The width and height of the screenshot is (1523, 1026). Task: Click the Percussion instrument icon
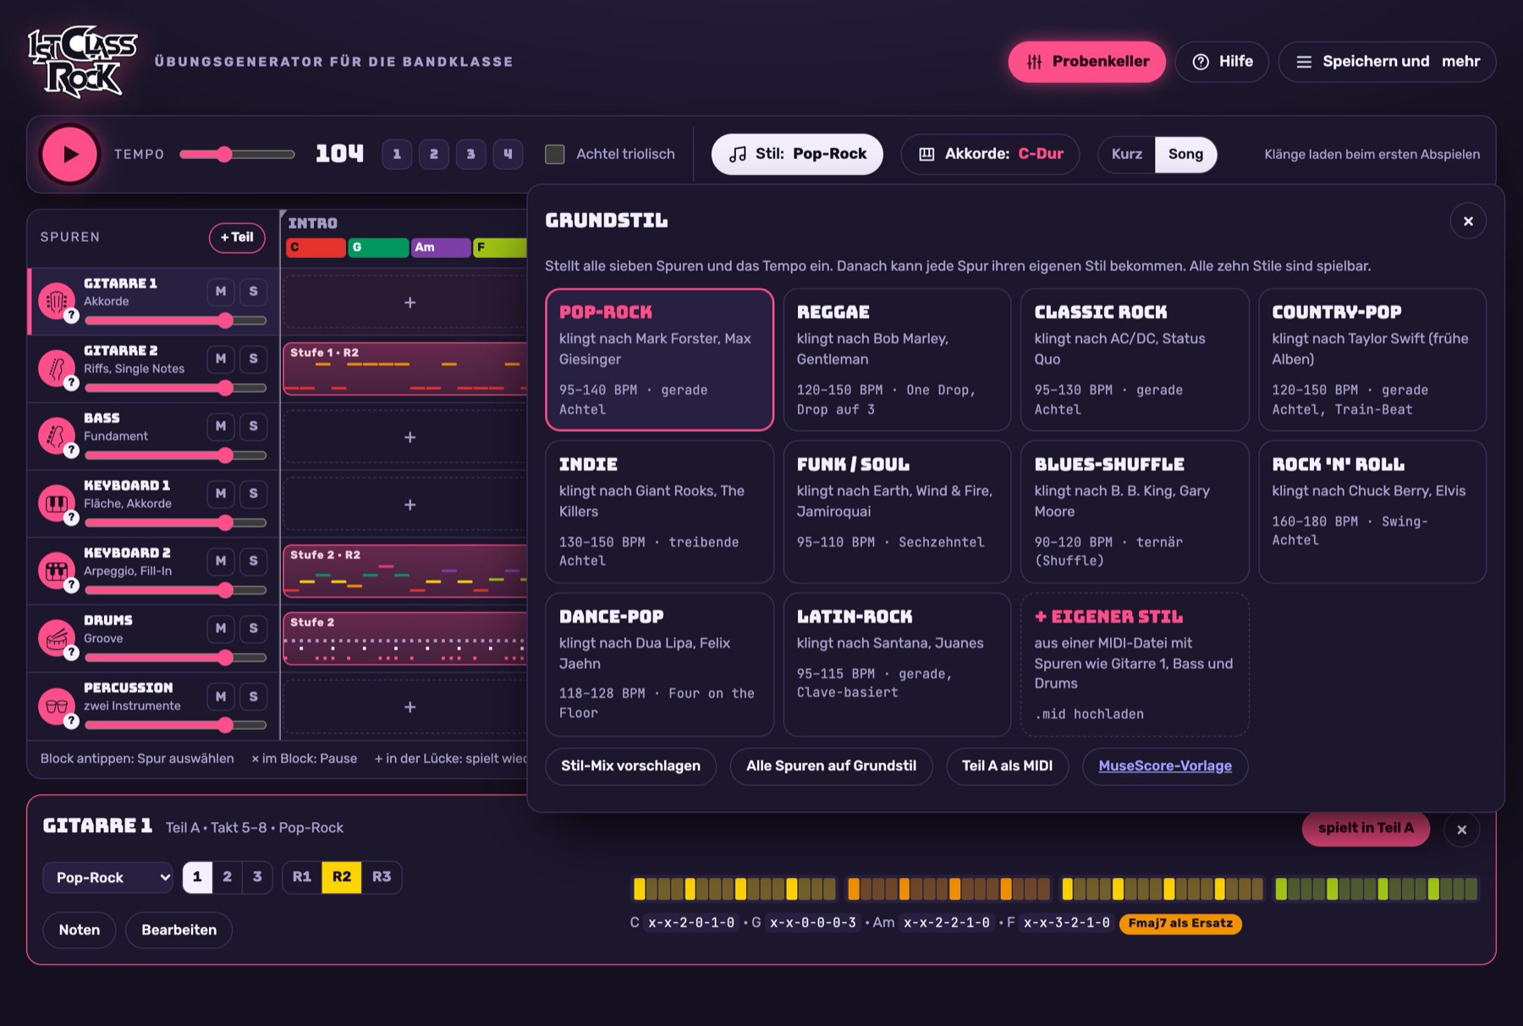(56, 706)
